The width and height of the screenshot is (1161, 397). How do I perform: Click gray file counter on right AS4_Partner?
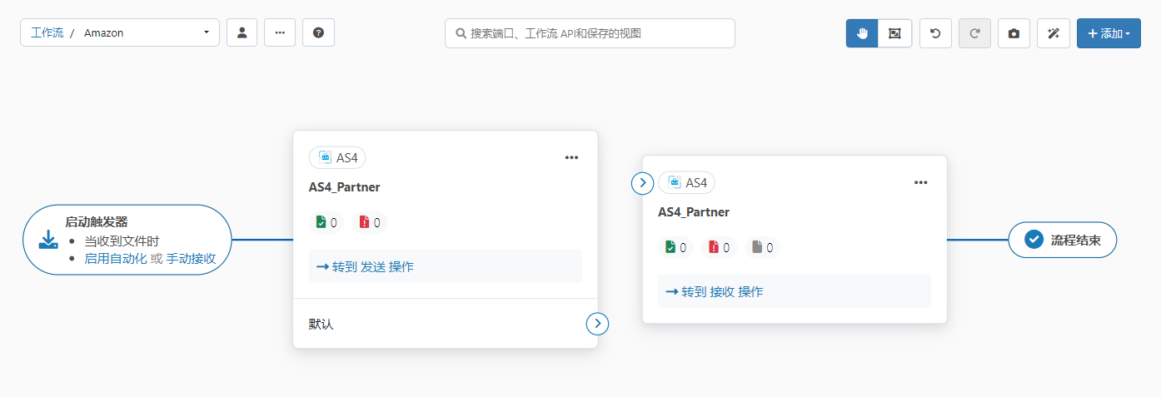pos(762,247)
